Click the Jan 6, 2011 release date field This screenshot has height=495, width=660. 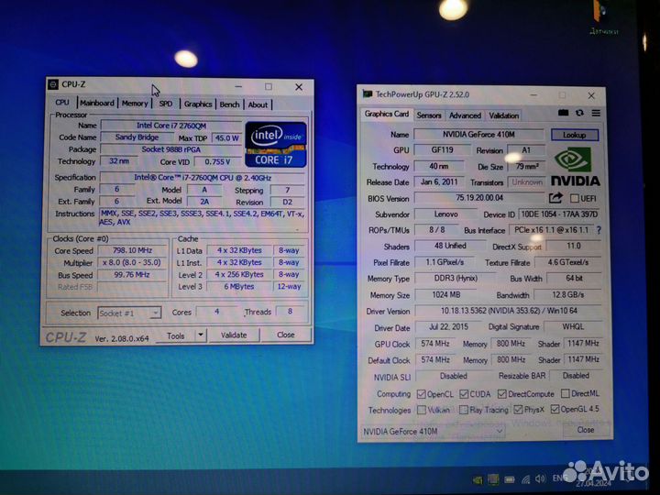click(438, 182)
